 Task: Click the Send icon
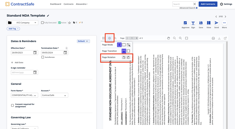[217, 23]
